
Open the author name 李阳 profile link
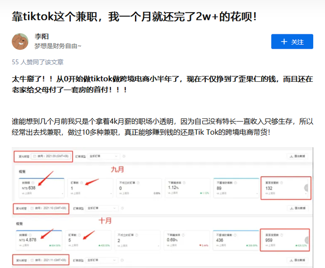coord(42,37)
